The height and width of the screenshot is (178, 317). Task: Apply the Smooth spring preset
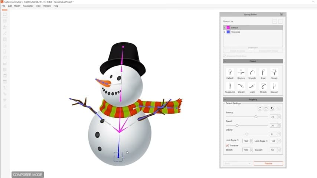(252, 72)
